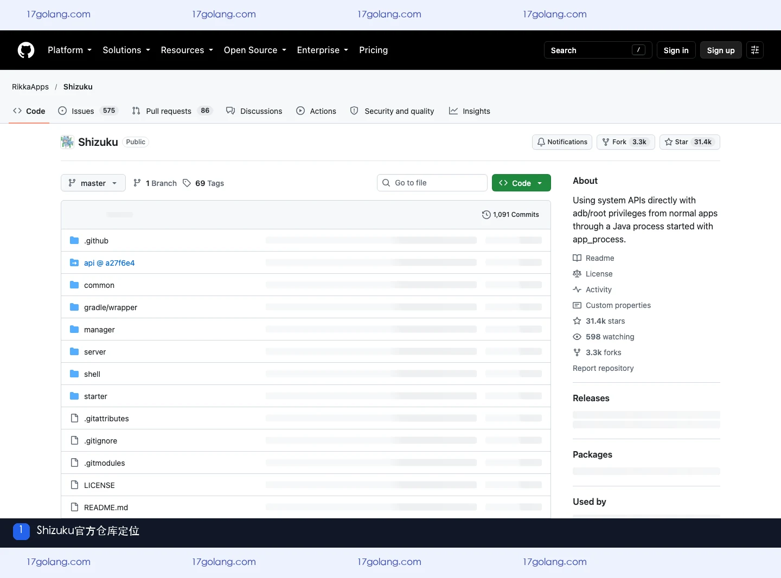Open the 1,091 Commits link

(x=510, y=215)
